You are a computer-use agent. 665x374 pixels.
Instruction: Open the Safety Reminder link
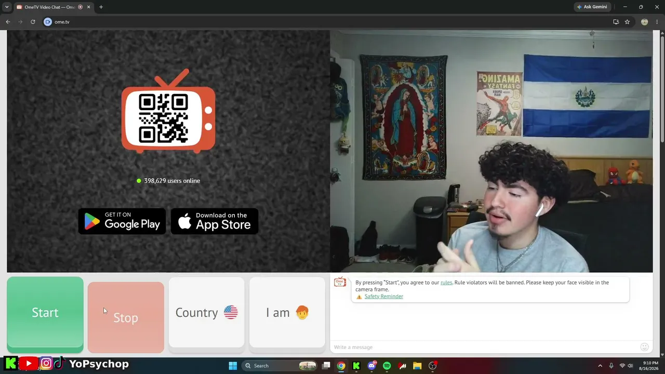pyautogui.click(x=383, y=297)
